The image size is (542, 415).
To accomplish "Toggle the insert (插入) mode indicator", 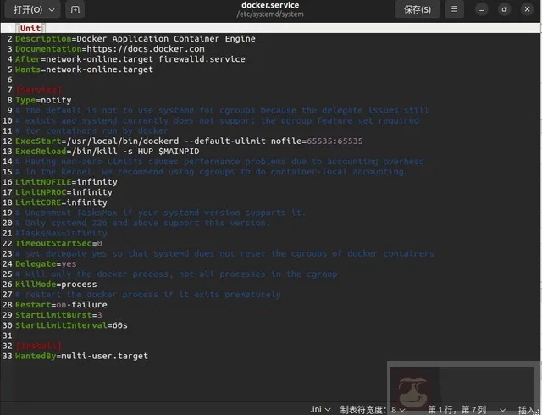I will pos(527,409).
